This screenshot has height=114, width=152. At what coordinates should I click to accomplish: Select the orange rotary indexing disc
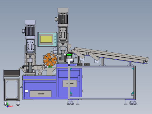[x=50, y=60]
